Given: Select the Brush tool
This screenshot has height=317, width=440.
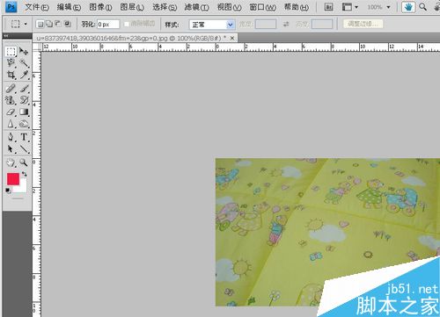Looking at the screenshot, I should tap(24, 88).
